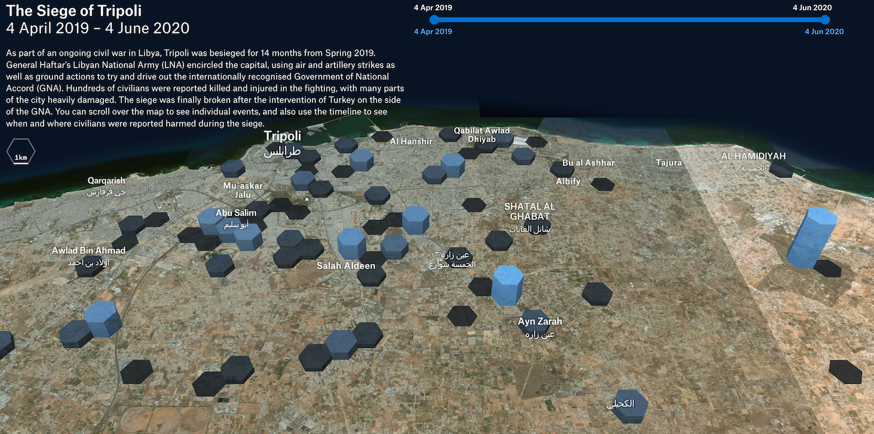Click the dark hexagon at the map's far right edge
This screenshot has width=874, height=434.
(845, 371)
